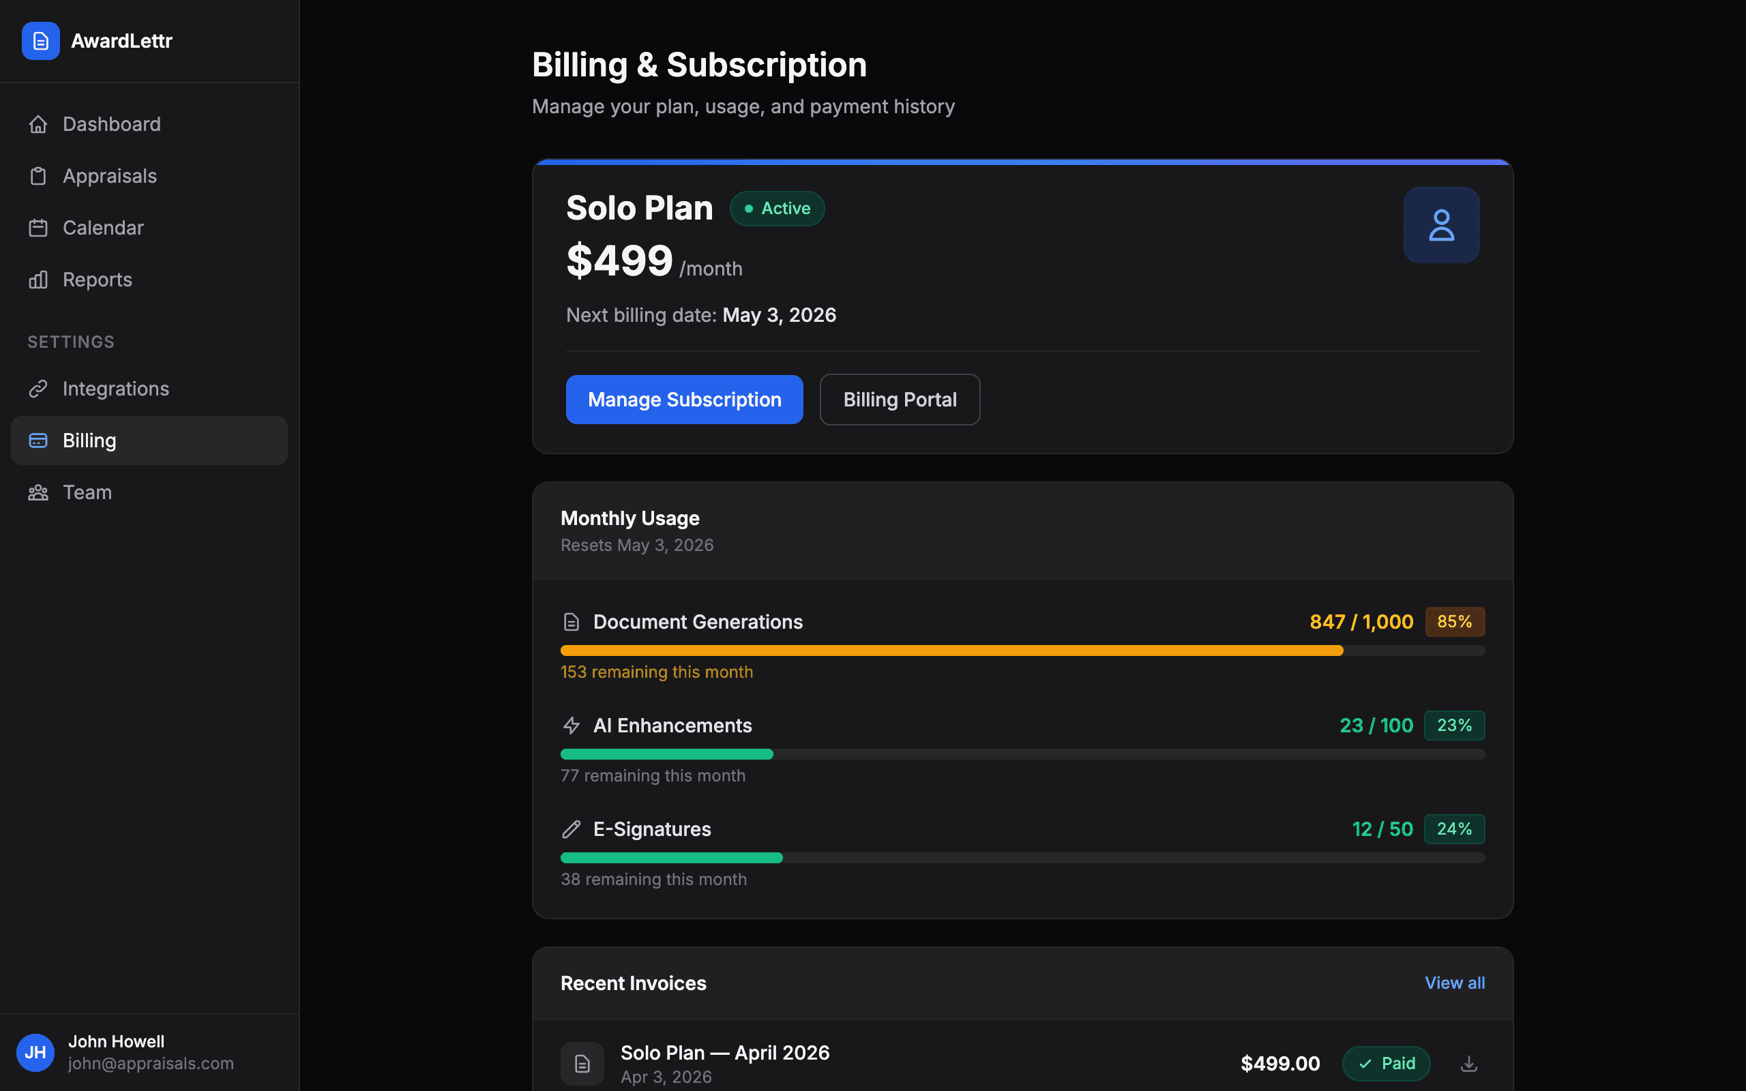Click the SETTINGS section label

[71, 342]
